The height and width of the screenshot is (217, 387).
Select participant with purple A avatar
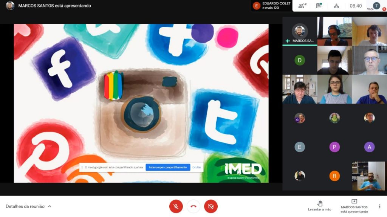(x=369, y=147)
